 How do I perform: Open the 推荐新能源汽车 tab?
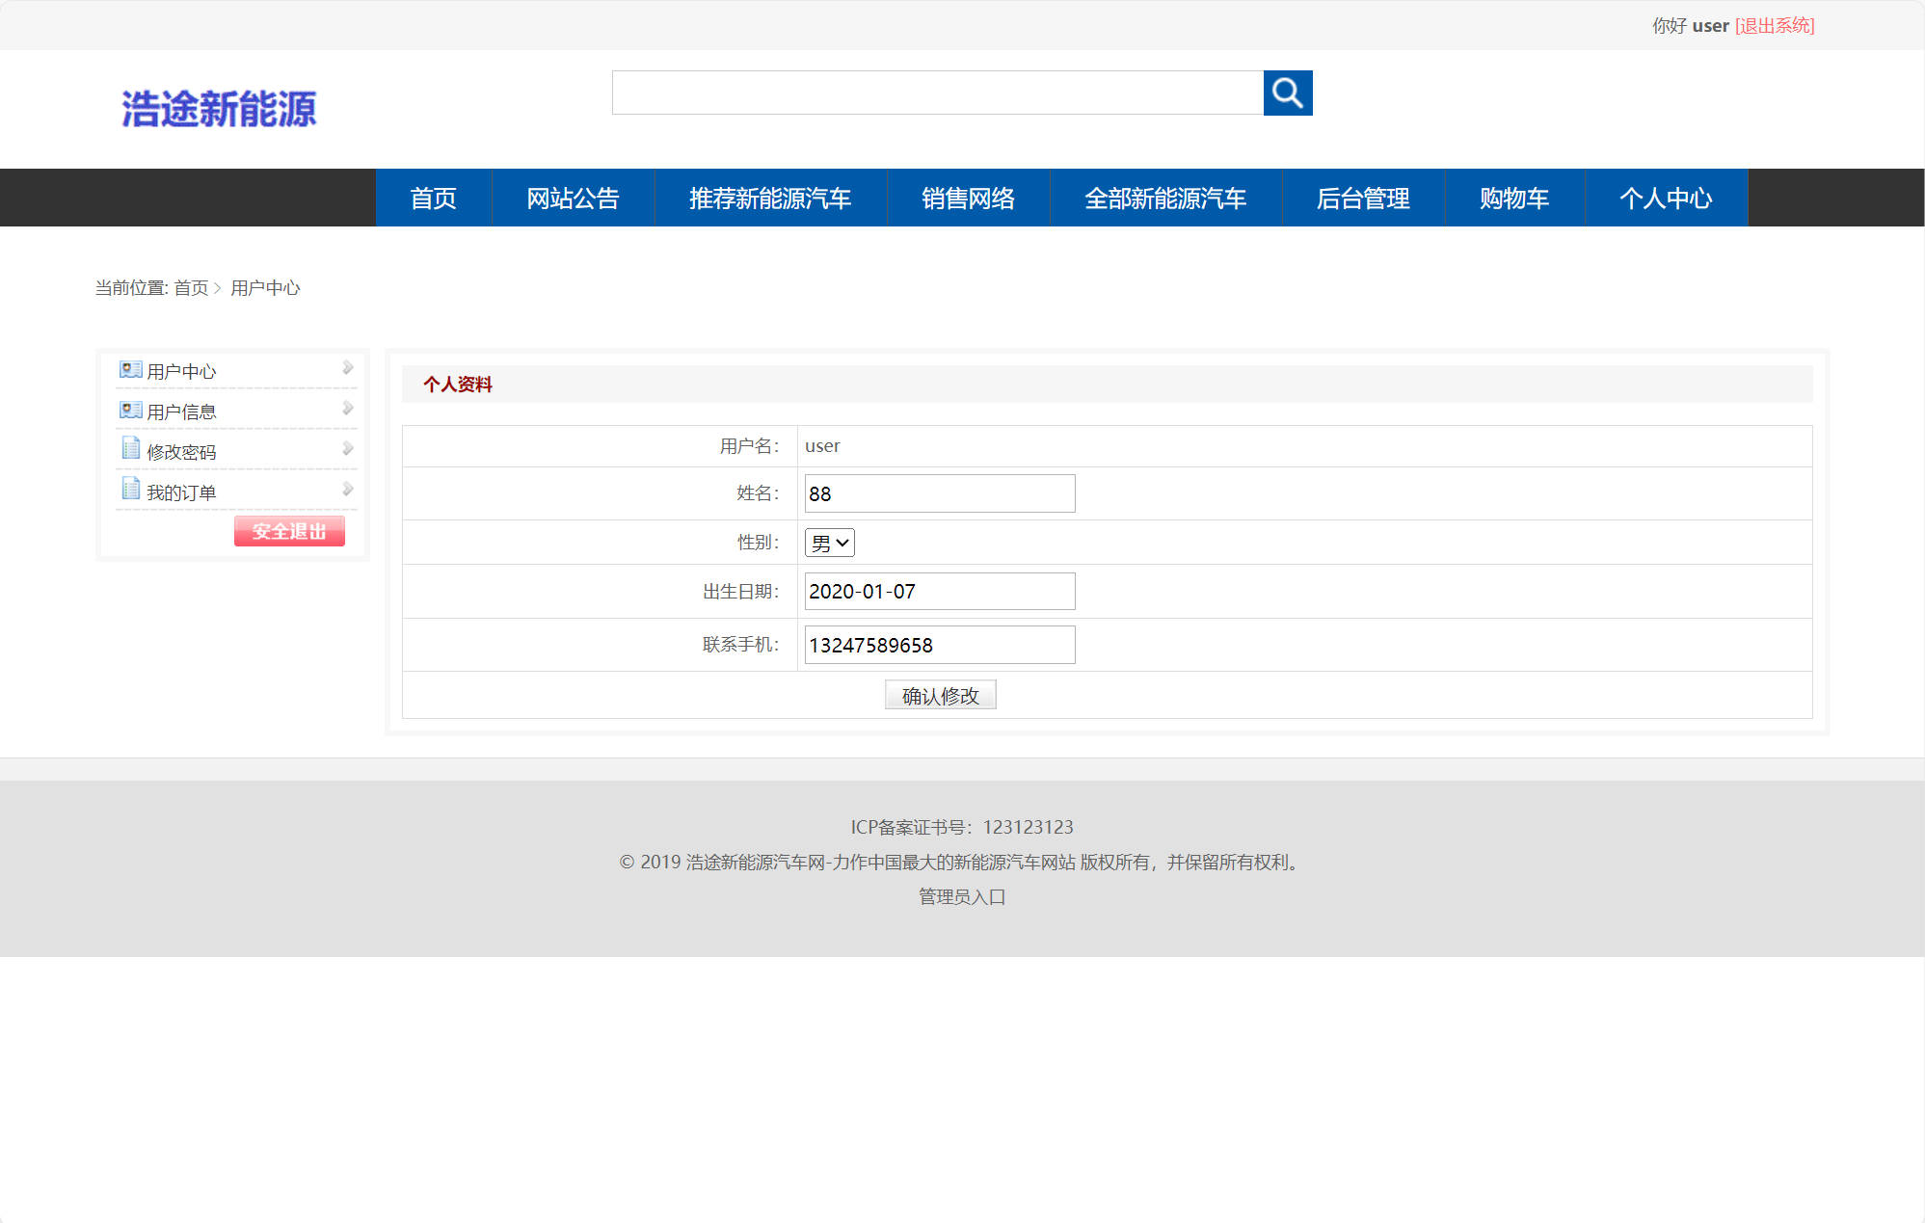click(769, 198)
